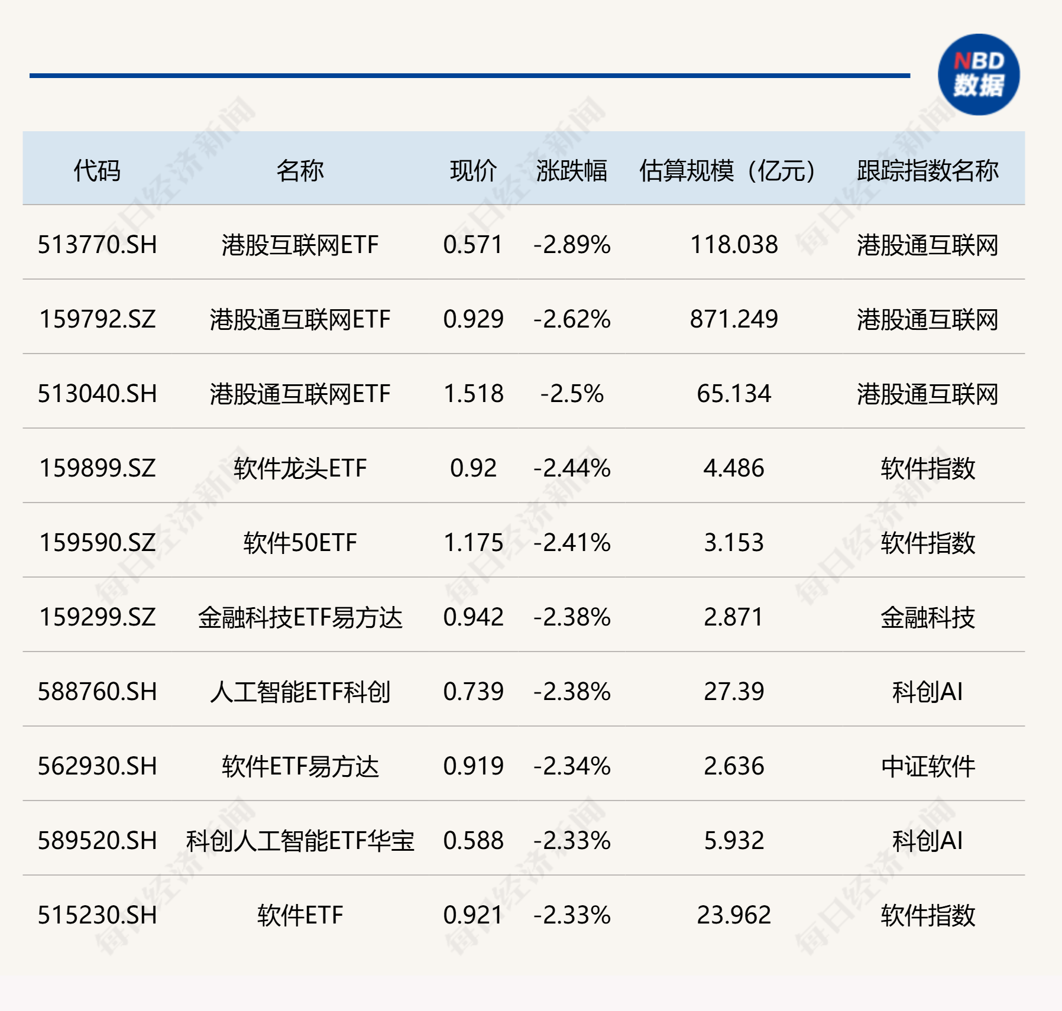The image size is (1062, 1011).
Task: Click the 跟踪指数名称 column header
Action: (x=927, y=171)
